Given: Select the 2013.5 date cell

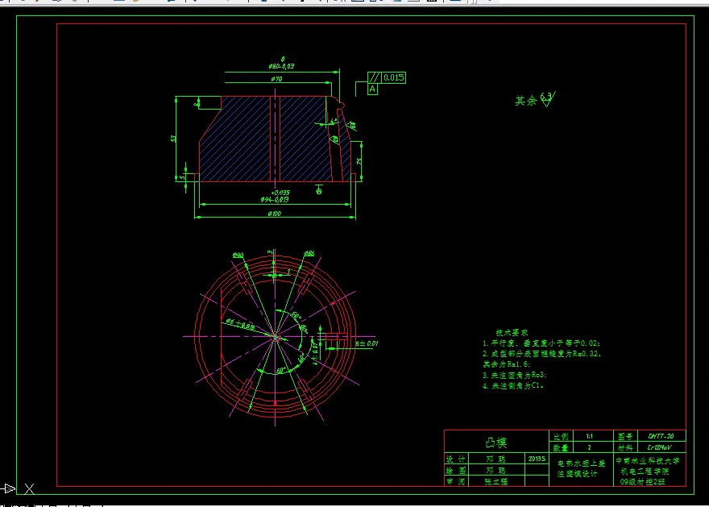Looking at the screenshot, I should [537, 459].
